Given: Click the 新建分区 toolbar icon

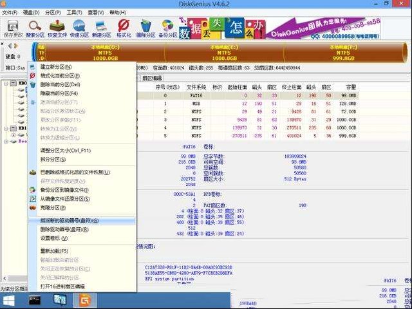Looking at the screenshot, I should (102, 28).
